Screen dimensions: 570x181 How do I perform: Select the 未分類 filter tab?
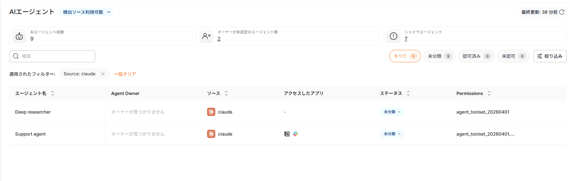(x=439, y=56)
